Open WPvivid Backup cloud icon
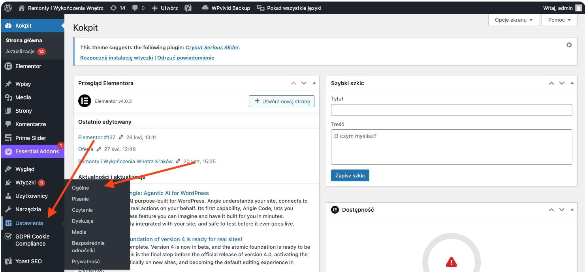585x272 pixels. [x=205, y=7]
